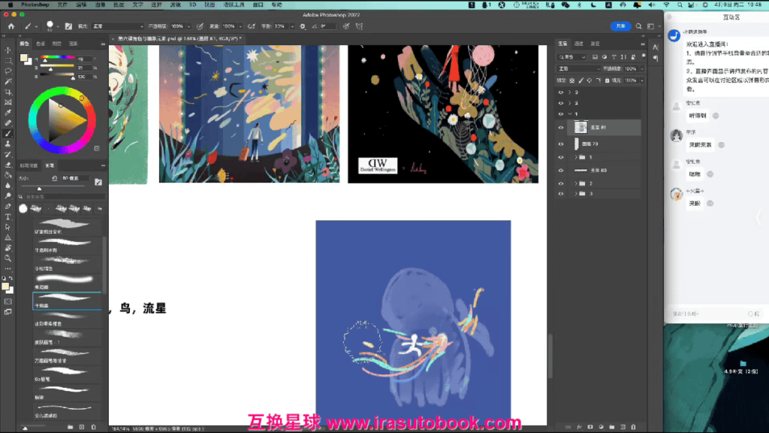Hide layer 80

click(x=561, y=171)
